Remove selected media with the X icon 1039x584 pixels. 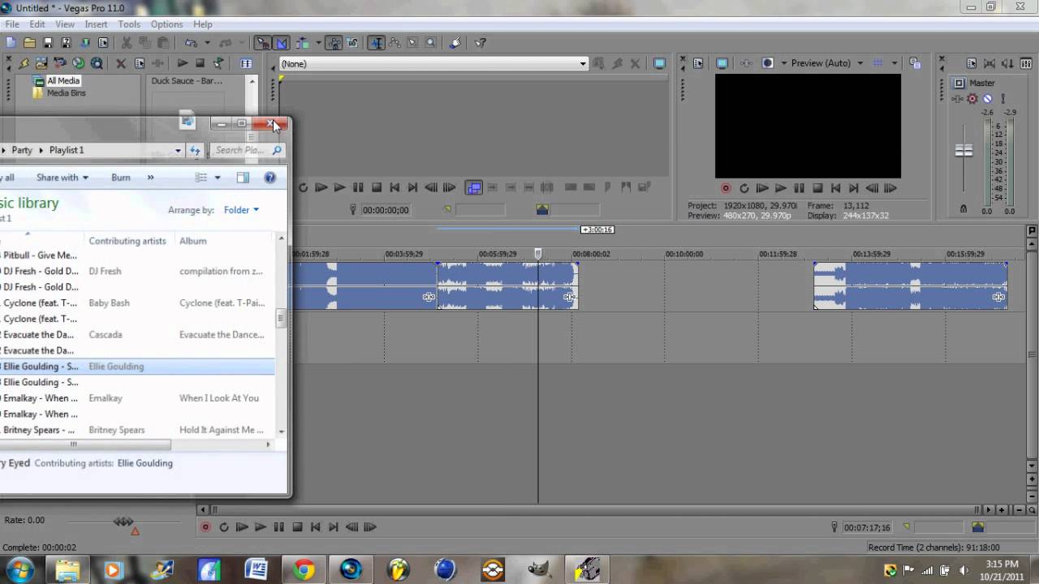click(121, 63)
